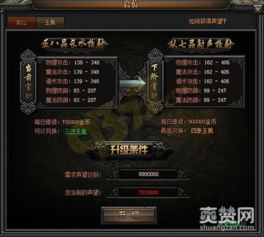Viewport: 264px width, 237px height.
Task: Switch to the 玉佩 tab
Action: pyautogui.click(x=50, y=23)
